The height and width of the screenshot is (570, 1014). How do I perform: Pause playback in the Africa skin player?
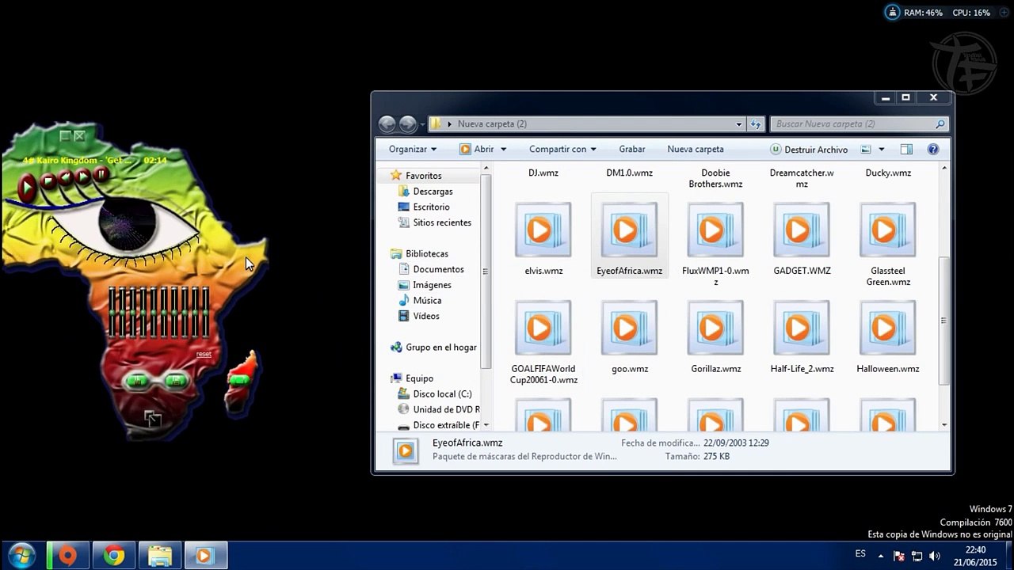click(x=101, y=173)
